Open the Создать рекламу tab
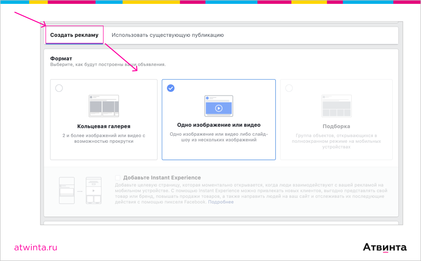421x261 pixels. (74, 35)
